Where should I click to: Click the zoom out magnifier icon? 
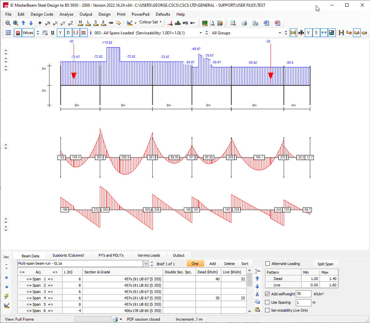click(x=8, y=23)
